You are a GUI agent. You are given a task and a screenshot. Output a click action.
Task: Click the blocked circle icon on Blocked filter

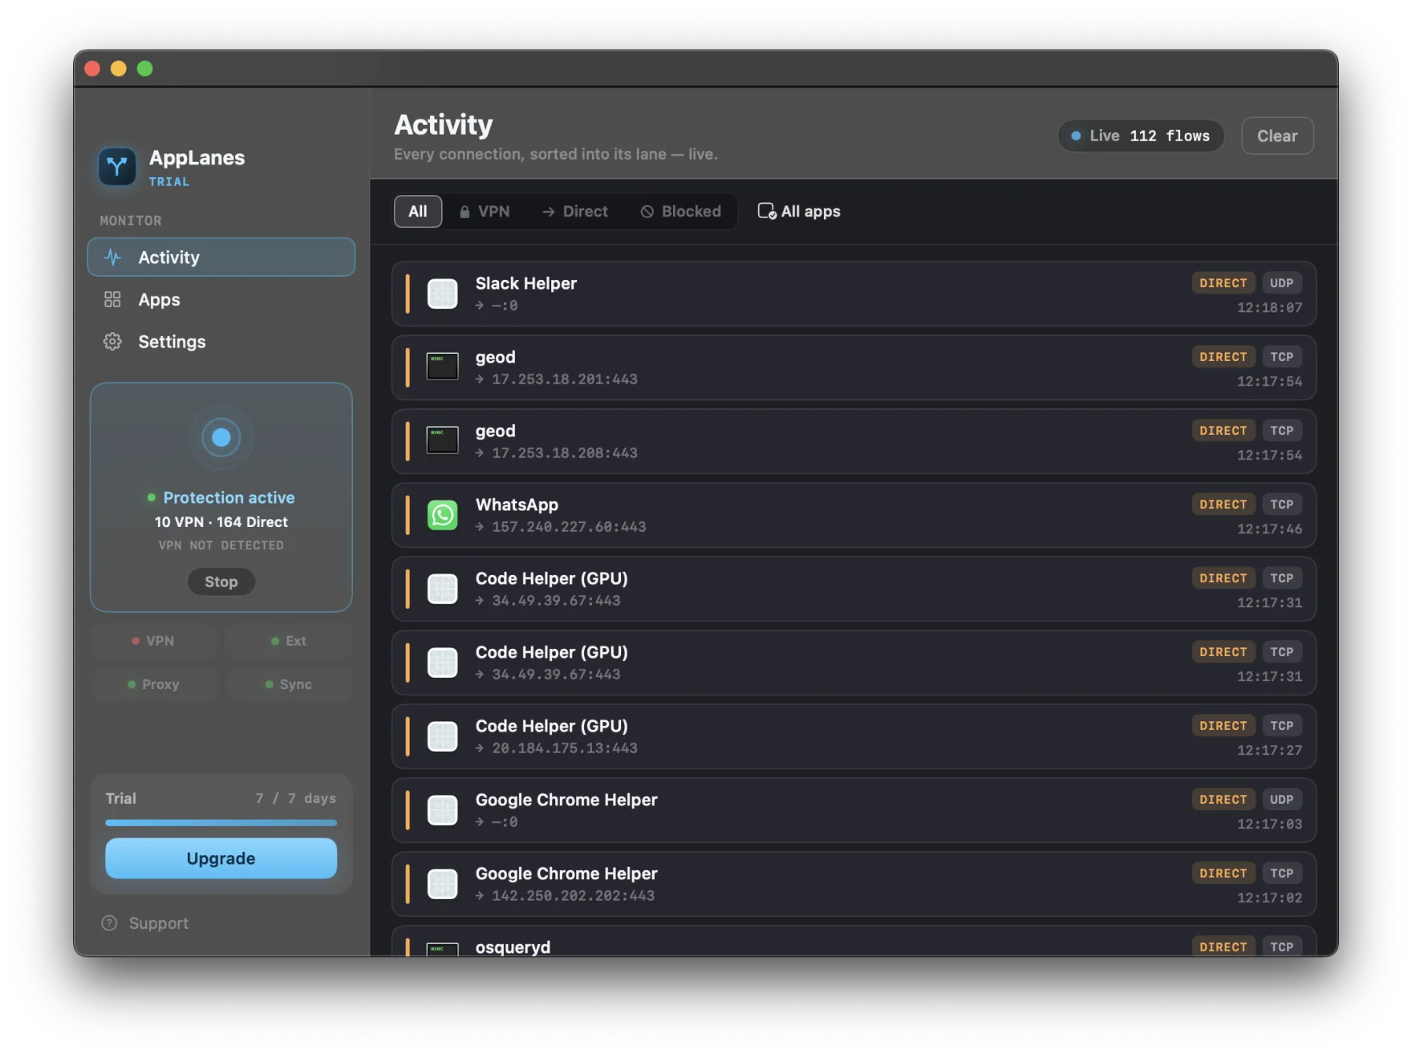pyautogui.click(x=647, y=212)
